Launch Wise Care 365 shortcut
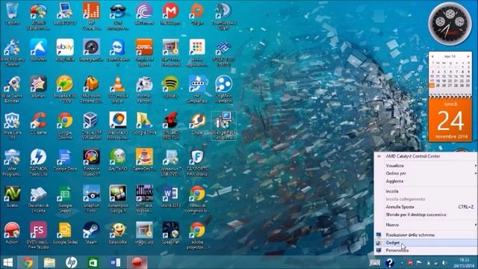The height and width of the screenshot is (269, 478). (12, 126)
